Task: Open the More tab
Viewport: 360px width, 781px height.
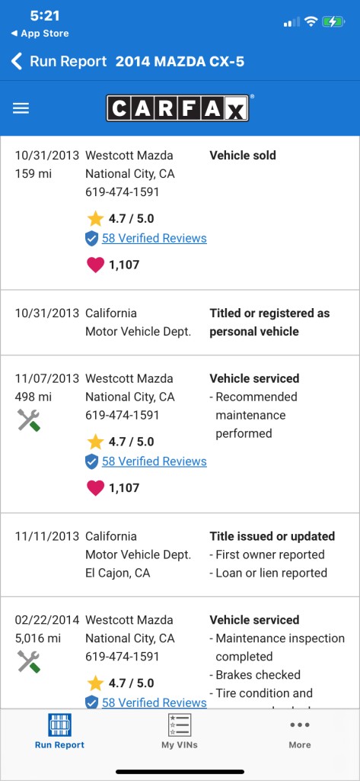Action: click(x=300, y=731)
